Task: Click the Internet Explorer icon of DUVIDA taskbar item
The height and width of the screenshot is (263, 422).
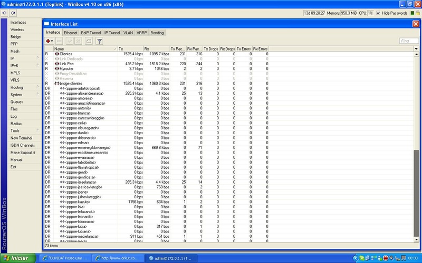Action: [x=45, y=258]
